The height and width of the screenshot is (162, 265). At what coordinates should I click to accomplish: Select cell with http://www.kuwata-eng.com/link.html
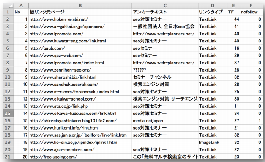point(80,41)
